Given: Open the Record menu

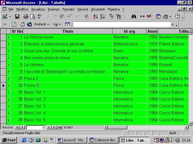Looking at the screenshot, I should click(x=83, y=9).
